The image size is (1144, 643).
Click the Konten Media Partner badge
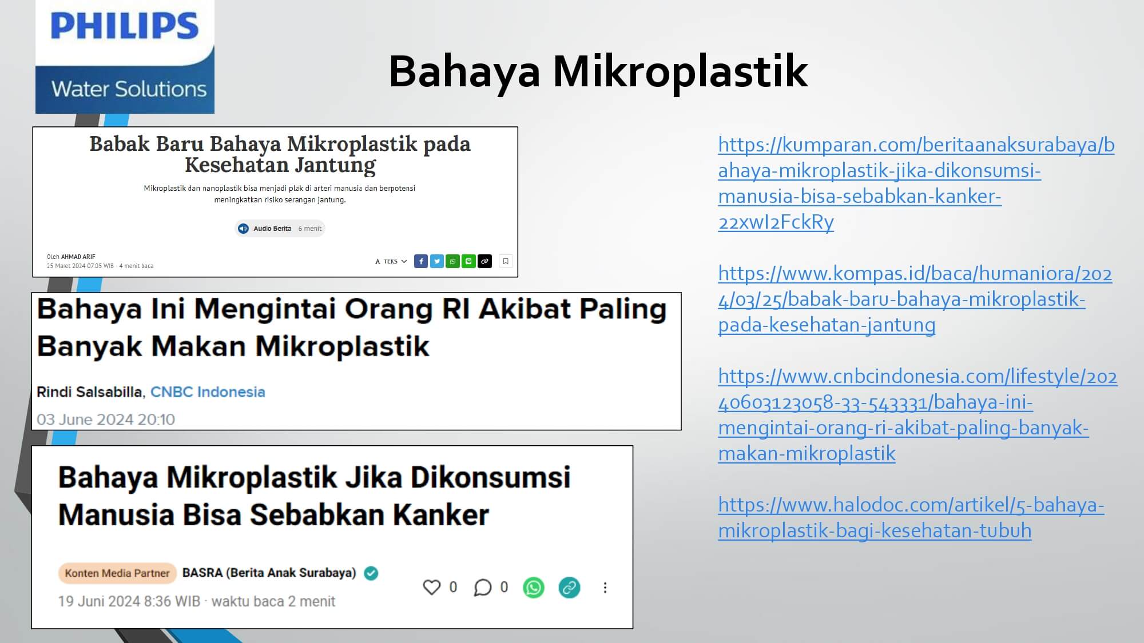[117, 573]
